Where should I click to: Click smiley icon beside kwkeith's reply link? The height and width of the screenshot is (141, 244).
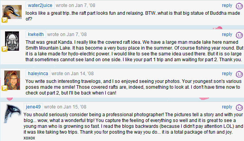point(239,35)
